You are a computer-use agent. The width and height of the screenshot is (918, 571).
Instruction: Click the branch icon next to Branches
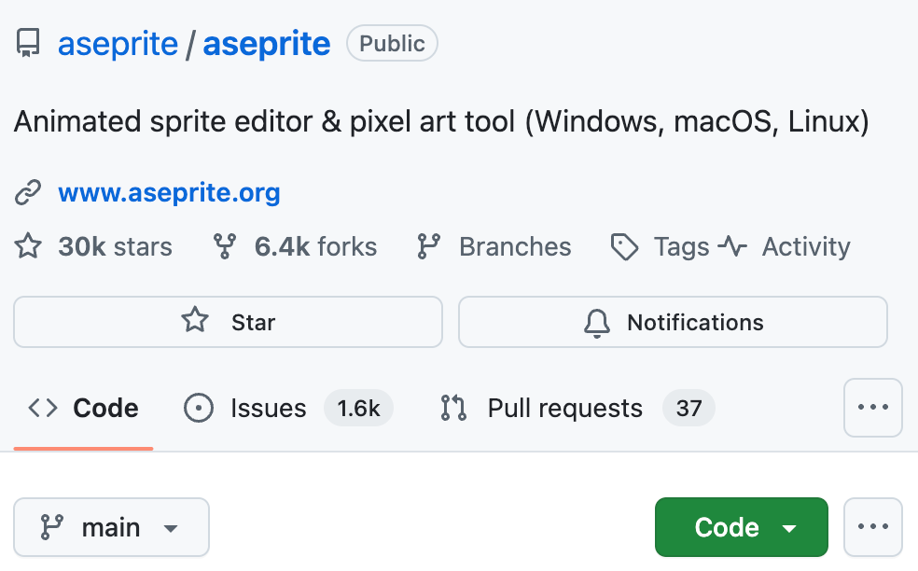click(429, 247)
